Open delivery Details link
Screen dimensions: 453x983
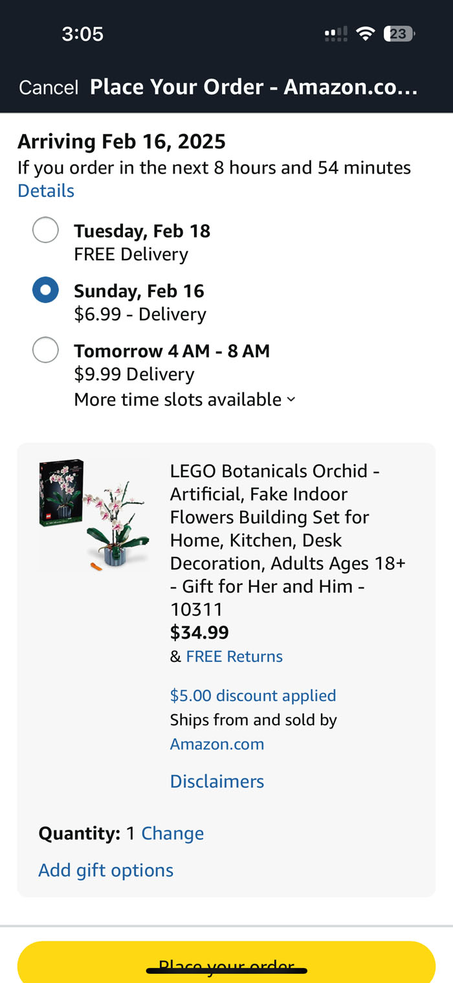coord(46,191)
